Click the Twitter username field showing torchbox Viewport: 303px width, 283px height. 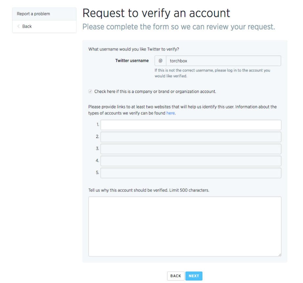tap(223, 61)
